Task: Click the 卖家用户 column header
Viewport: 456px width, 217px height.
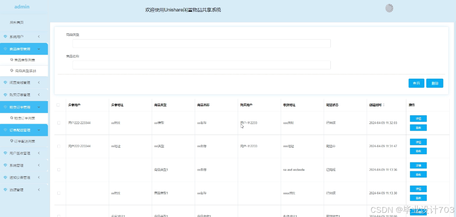Action: pyautogui.click(x=74, y=105)
